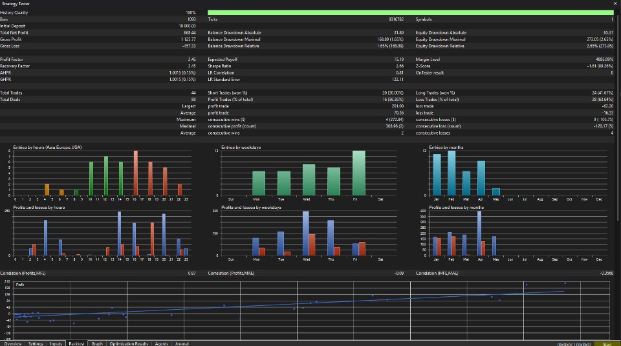This screenshot has width=621, height=346.
Task: Click the consecutive wins ($) label
Action: click(x=226, y=120)
